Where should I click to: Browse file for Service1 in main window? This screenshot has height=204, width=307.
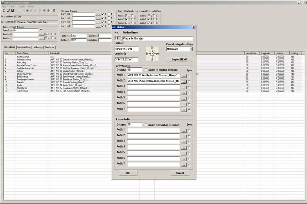[x=98, y=14]
